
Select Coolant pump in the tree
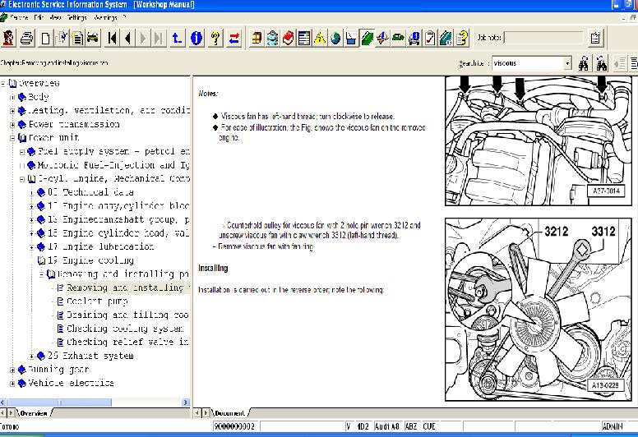pyautogui.click(x=95, y=301)
